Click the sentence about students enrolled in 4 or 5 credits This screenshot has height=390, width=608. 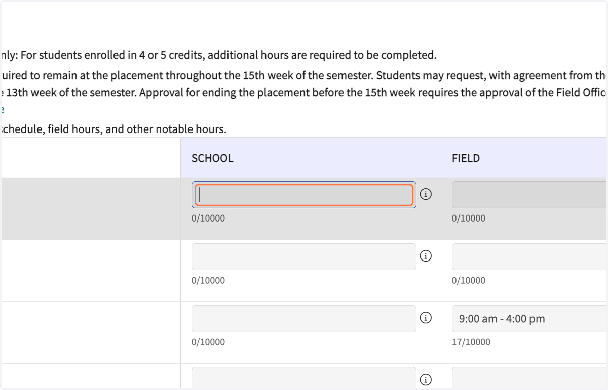pos(218,55)
